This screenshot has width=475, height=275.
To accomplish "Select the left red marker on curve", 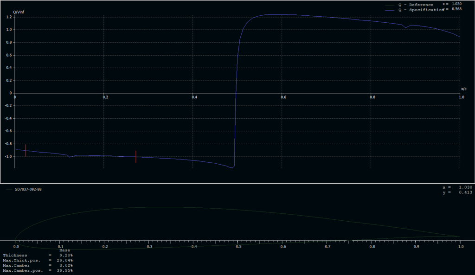I will (x=26, y=150).
